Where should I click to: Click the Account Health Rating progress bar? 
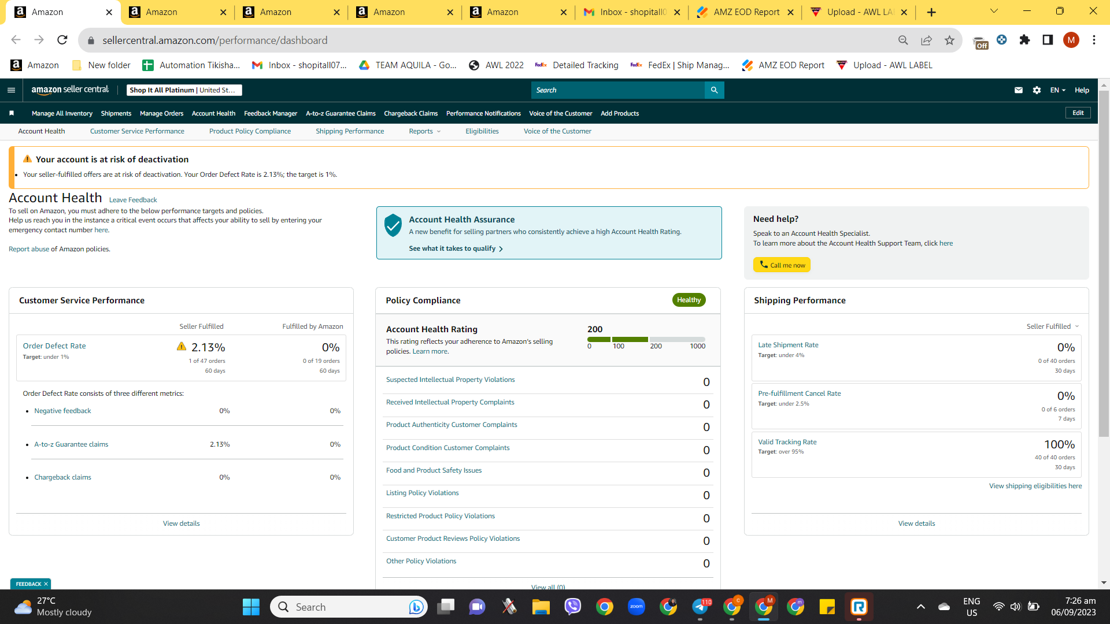pos(646,339)
